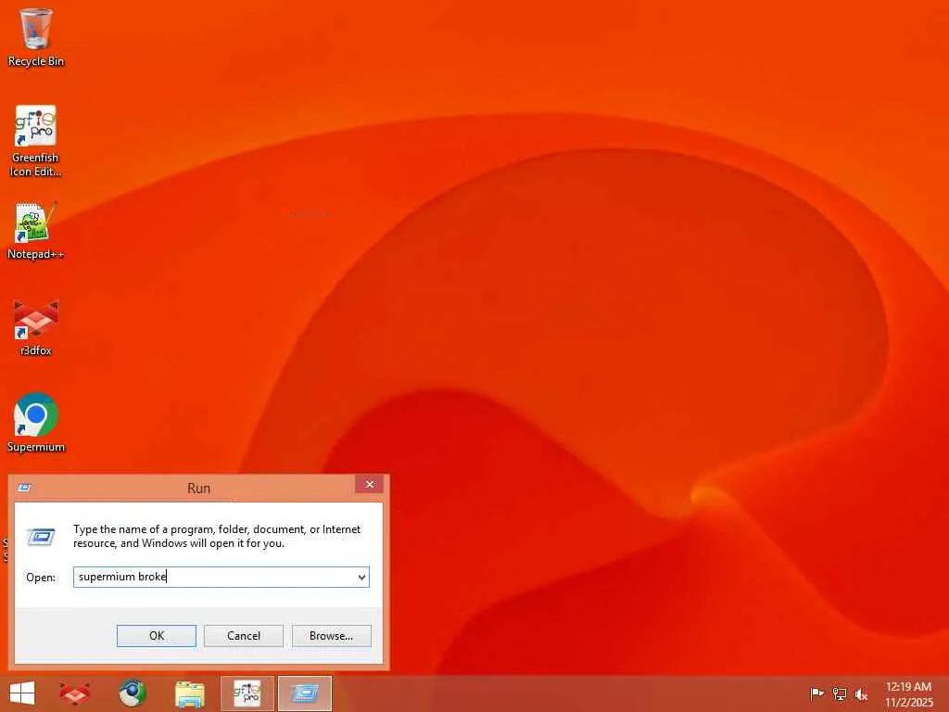Click the Run dialog description text
Viewport: 949px width, 712px height.
[x=217, y=536]
